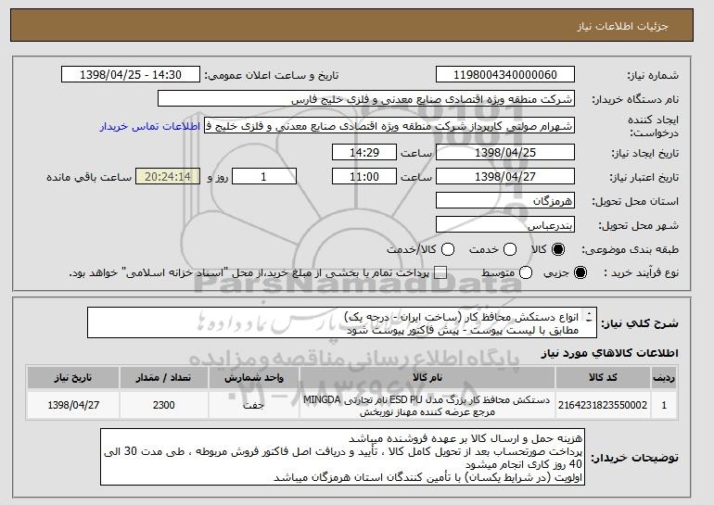Click the ردیف column header
Screen dimensions: 714x505
[x=664, y=378]
